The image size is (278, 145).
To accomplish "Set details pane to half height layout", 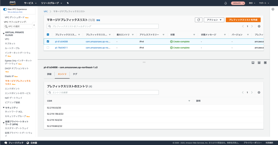I will [x=259, y=63].
